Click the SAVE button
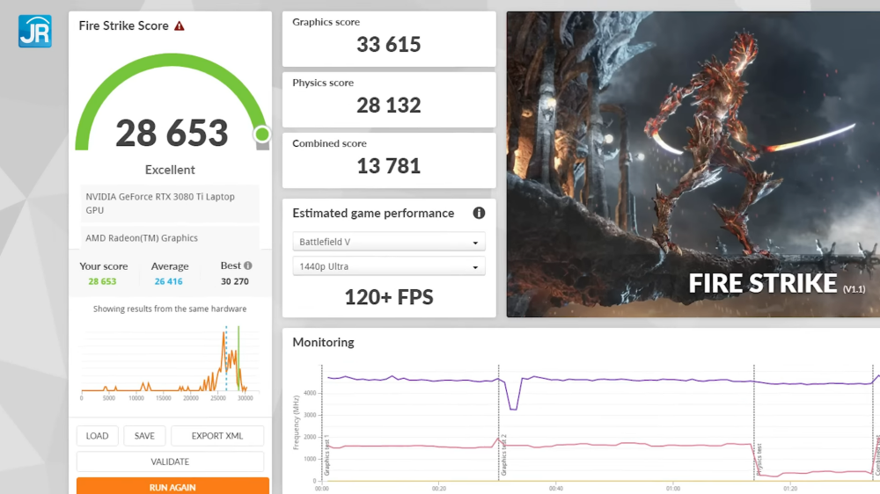Image resolution: width=880 pixels, height=494 pixels. click(x=144, y=436)
